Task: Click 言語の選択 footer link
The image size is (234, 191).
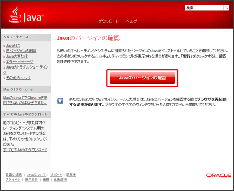Action: coord(14,175)
